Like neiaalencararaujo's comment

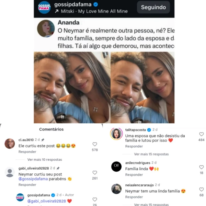pos(202,189)
